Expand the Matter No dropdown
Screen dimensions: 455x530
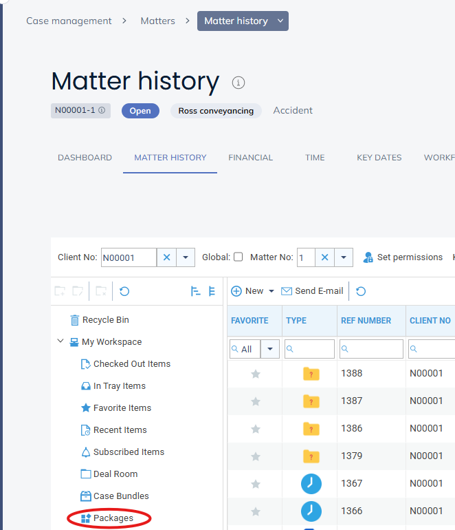click(x=344, y=257)
